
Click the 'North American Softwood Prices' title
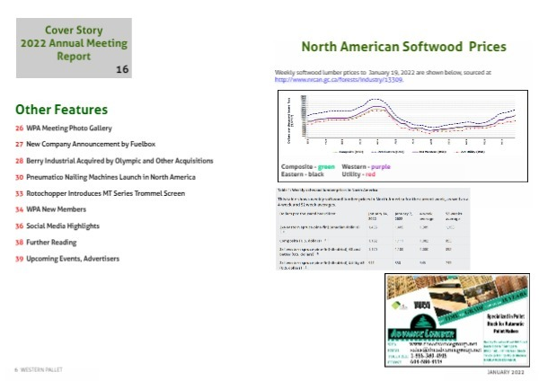403,47
